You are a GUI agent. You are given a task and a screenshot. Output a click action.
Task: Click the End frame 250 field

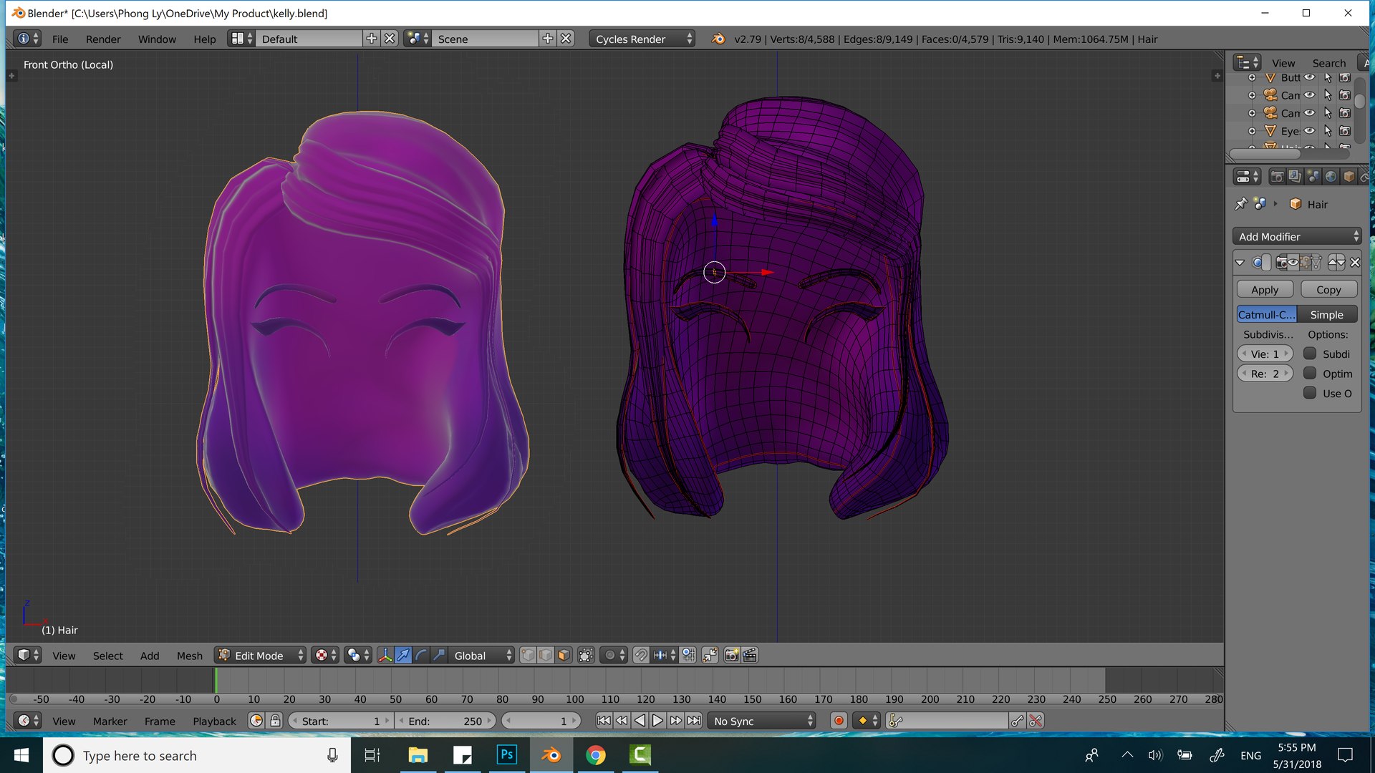tap(445, 721)
